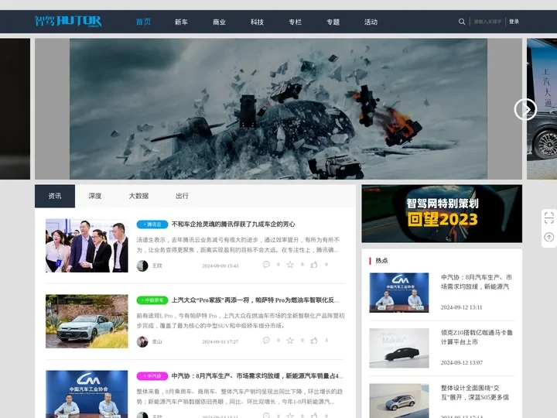Click sidebar thumbnail of silver 深蓝S05 SUV
This screenshot has width=557, height=418.
click(399, 401)
